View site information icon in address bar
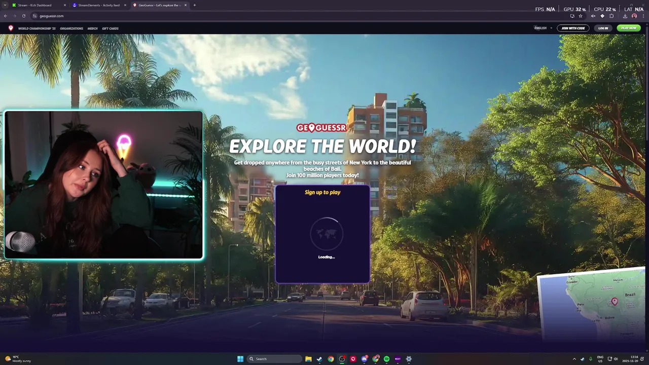 [x=34, y=16]
